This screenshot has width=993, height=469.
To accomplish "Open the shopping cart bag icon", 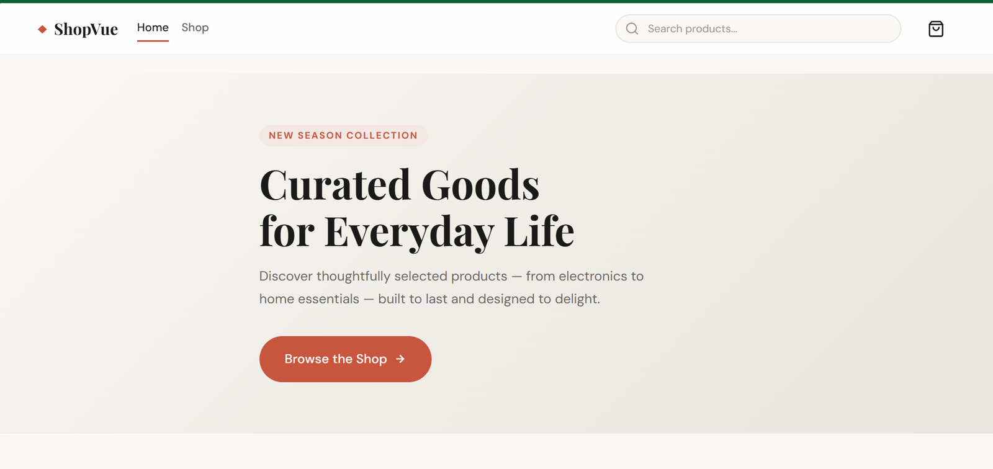I will coord(936,29).
